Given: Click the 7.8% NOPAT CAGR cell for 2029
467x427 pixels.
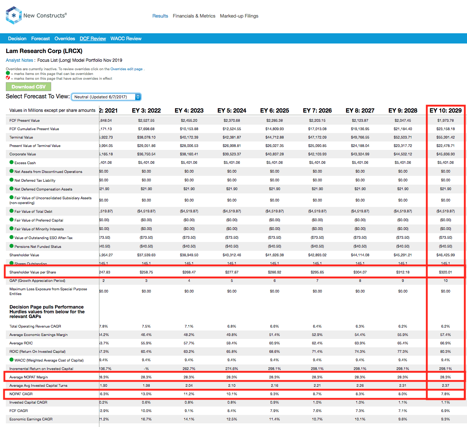Looking at the screenshot, I should pyautogui.click(x=445, y=394).
